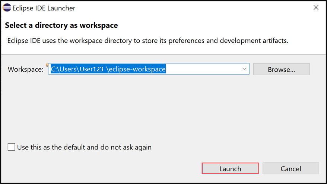The height and width of the screenshot is (184, 327).
Task: Click the 'Workspace:' field label
Action: coord(25,69)
